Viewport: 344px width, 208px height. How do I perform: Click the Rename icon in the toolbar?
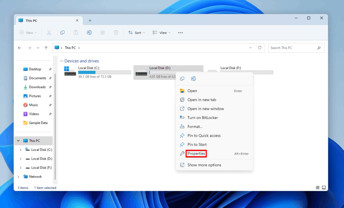89,33
